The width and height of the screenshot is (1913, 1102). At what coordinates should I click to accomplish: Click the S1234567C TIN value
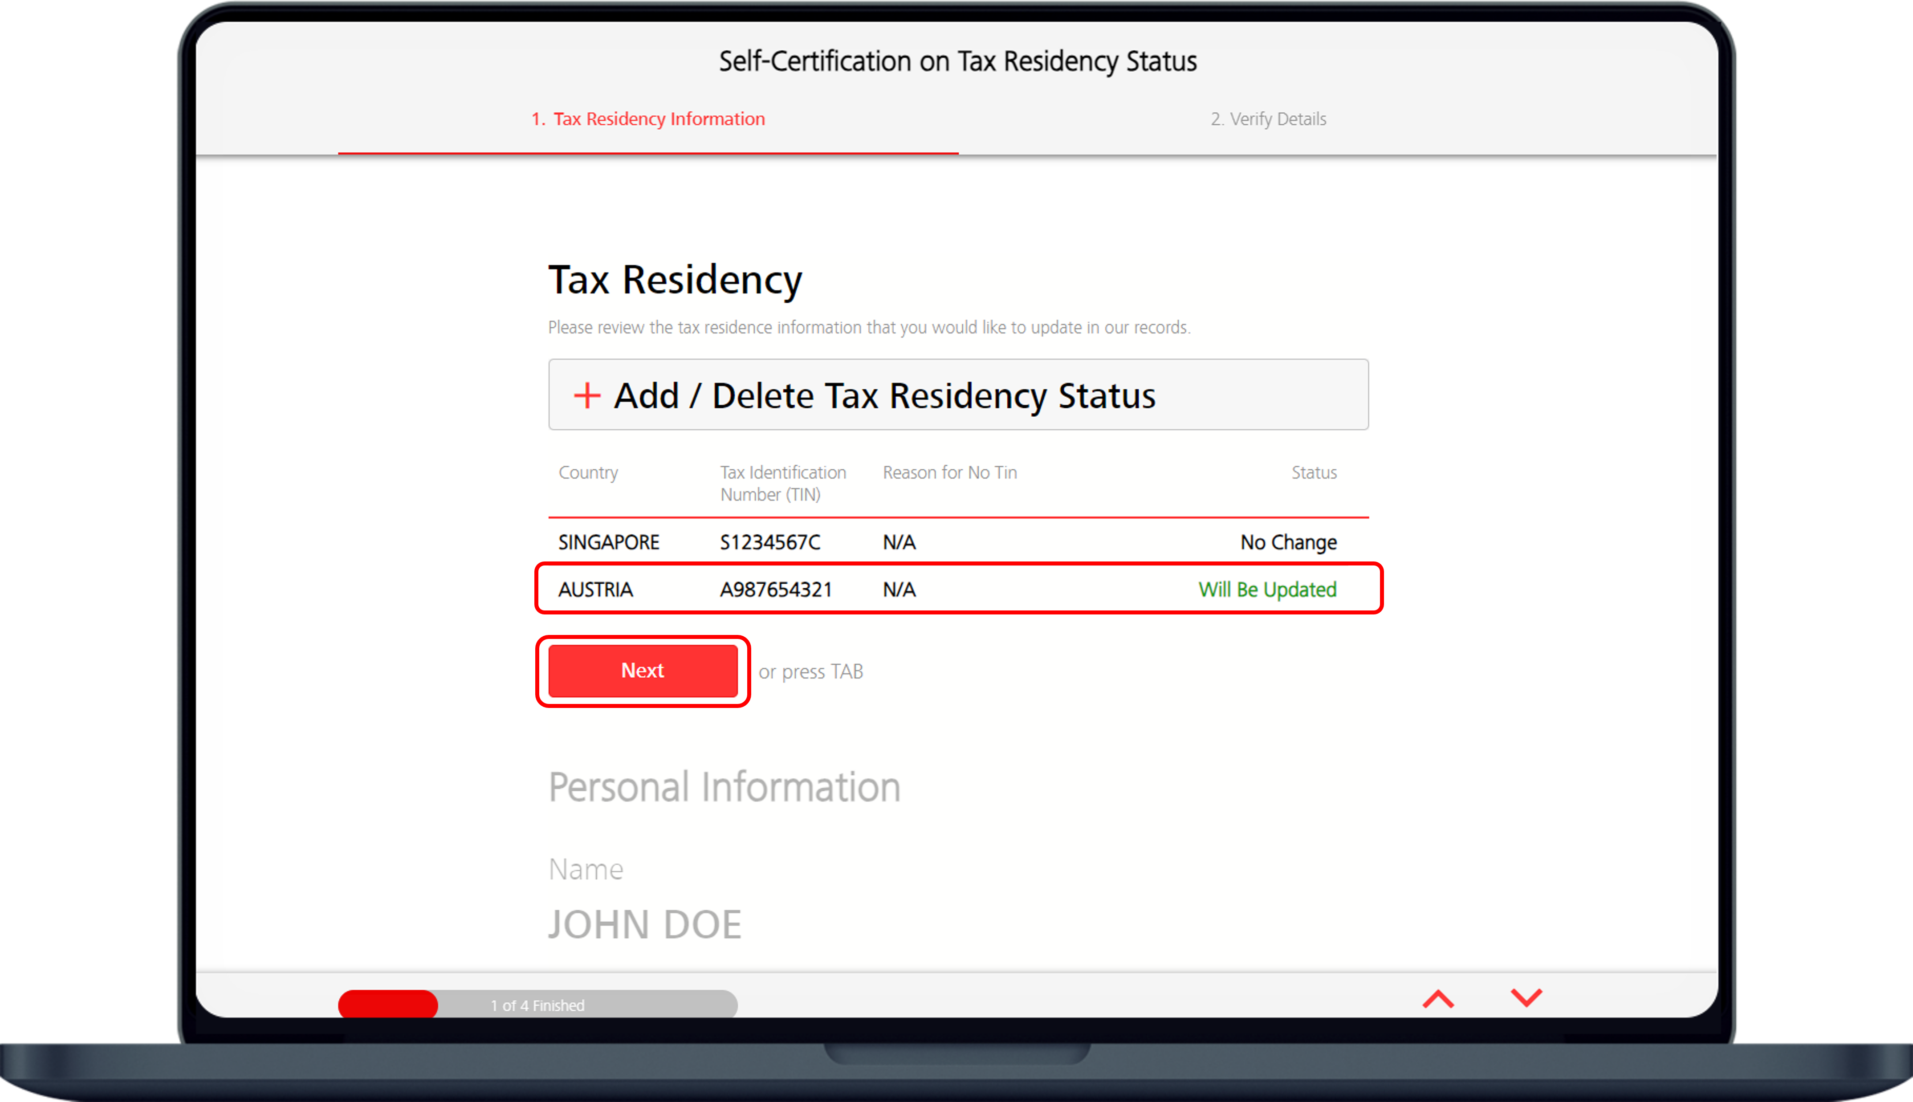769,542
